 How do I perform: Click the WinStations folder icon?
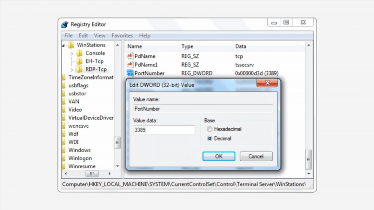[x=71, y=45]
